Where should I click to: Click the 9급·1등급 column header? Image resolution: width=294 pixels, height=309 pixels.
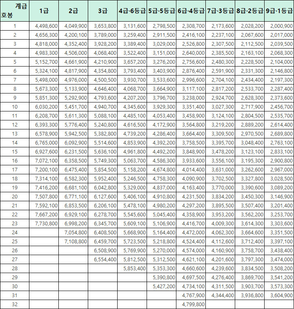click(x=279, y=11)
